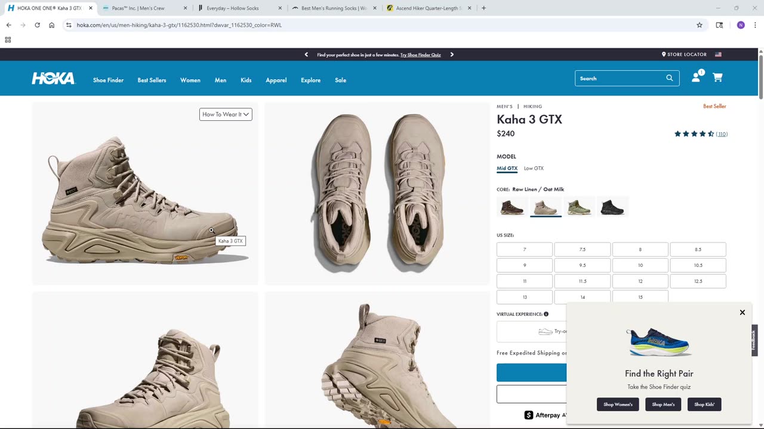The width and height of the screenshot is (764, 429).
Task: Click Best Sellers nav link
Action: tap(152, 80)
